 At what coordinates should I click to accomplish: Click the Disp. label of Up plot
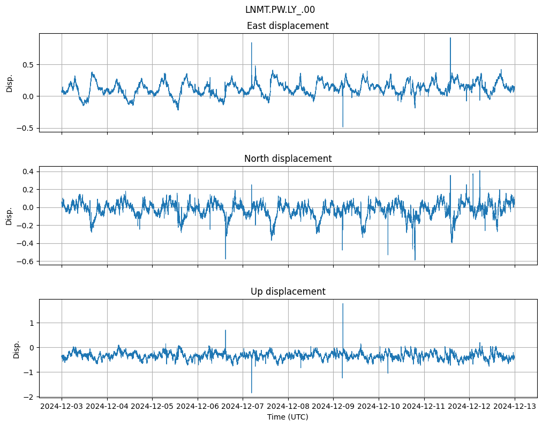(17, 349)
